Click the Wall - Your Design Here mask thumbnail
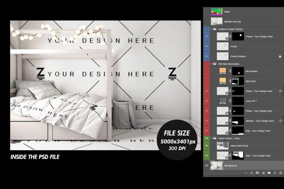Viewport: 284px width, 189px height. point(238,156)
